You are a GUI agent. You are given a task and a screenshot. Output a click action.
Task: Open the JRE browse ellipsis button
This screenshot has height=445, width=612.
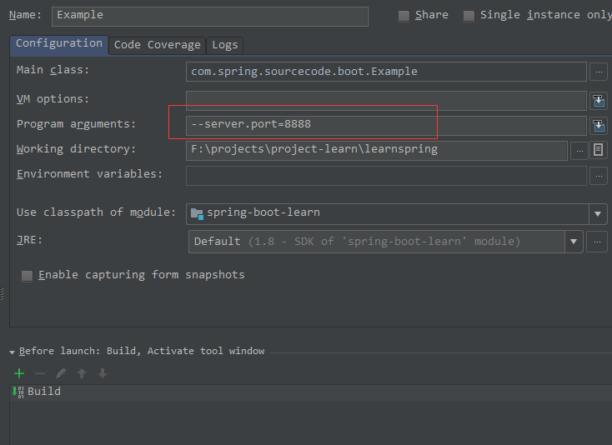tap(597, 242)
